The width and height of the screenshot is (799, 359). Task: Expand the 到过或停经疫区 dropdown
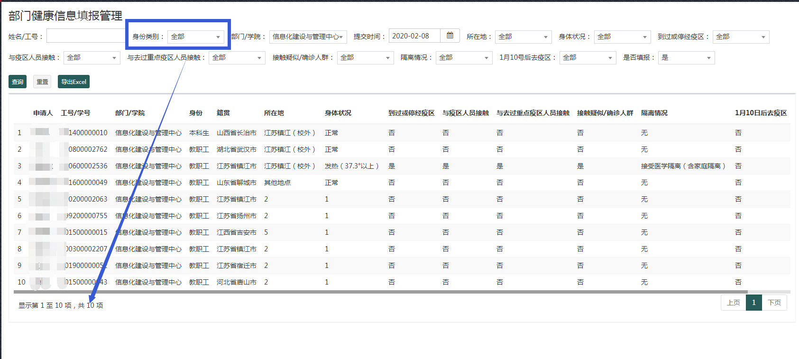coord(740,37)
